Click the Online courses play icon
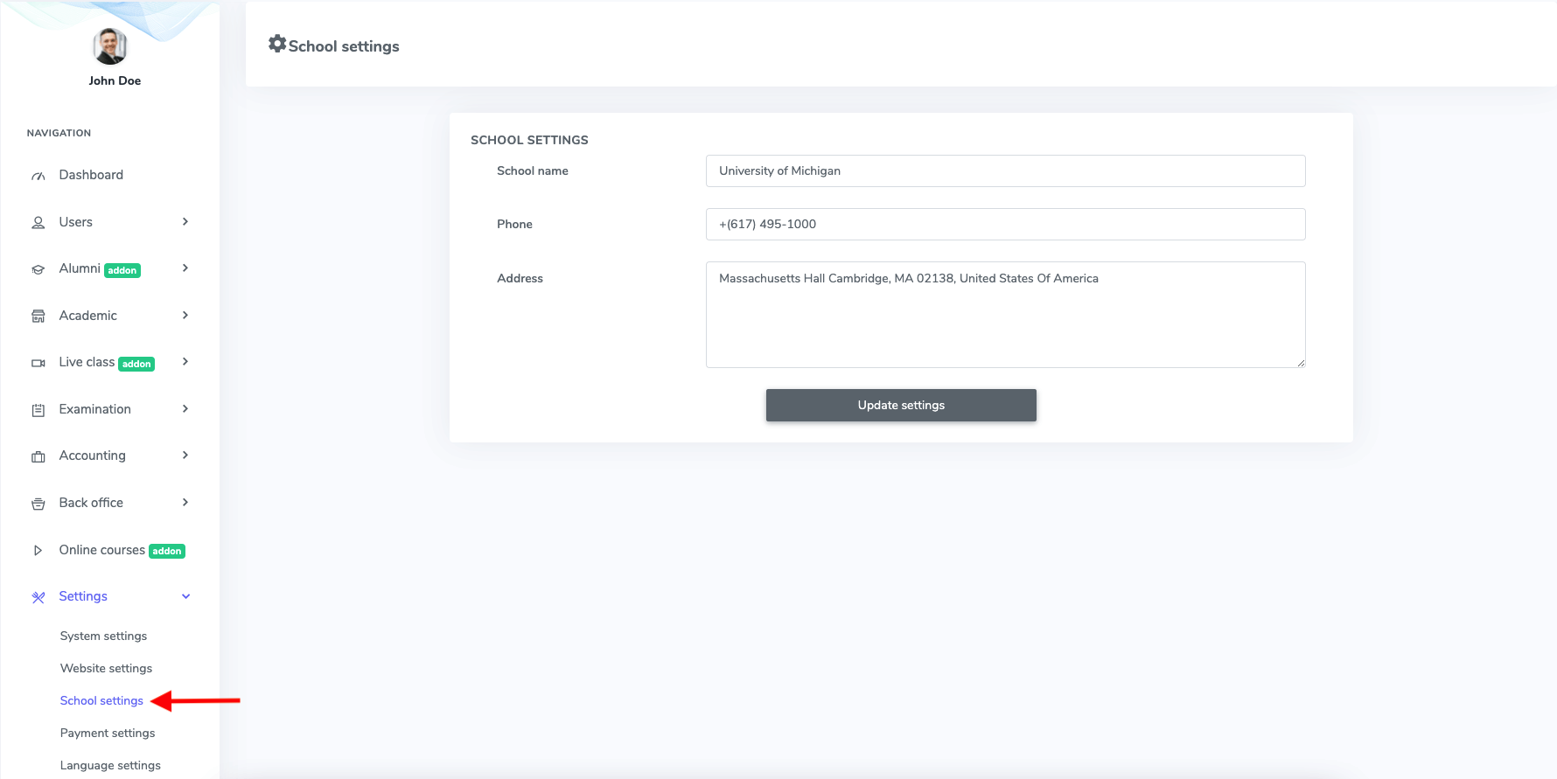Viewport: 1557px width, 779px height. [38, 551]
